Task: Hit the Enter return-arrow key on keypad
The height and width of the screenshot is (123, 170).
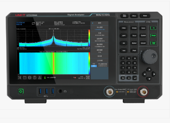Action: pos(135,78)
